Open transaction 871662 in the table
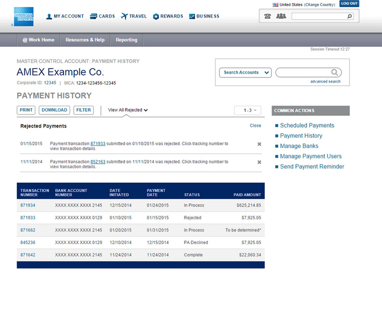382x319 pixels. 28,230
